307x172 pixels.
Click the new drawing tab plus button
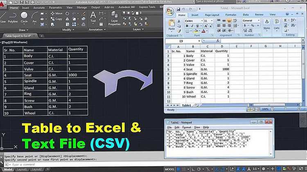click(41, 36)
